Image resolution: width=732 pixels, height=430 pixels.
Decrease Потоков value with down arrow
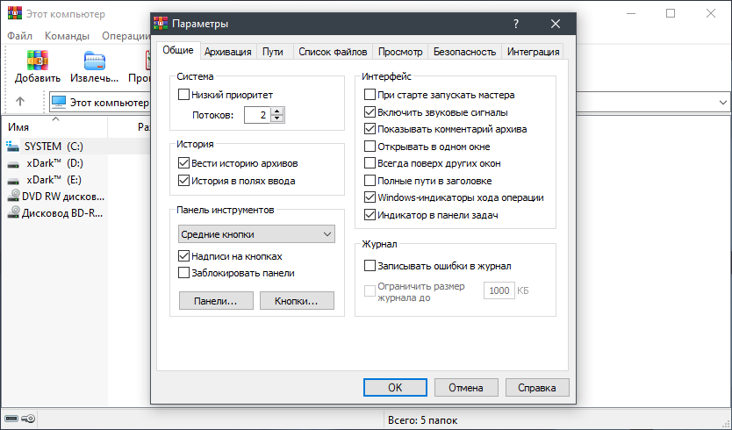(x=277, y=118)
